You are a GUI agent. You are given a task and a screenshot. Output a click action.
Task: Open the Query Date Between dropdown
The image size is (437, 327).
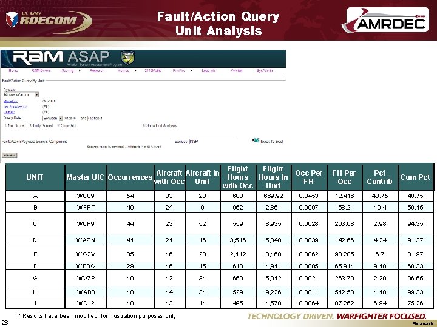[x=52, y=118]
